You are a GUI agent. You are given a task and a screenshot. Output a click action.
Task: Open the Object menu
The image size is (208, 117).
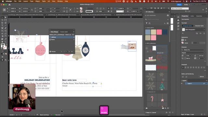38,1
